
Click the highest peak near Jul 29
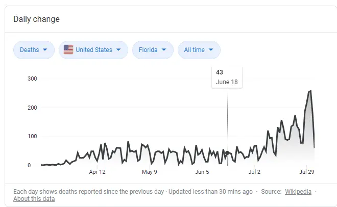coord(310,91)
